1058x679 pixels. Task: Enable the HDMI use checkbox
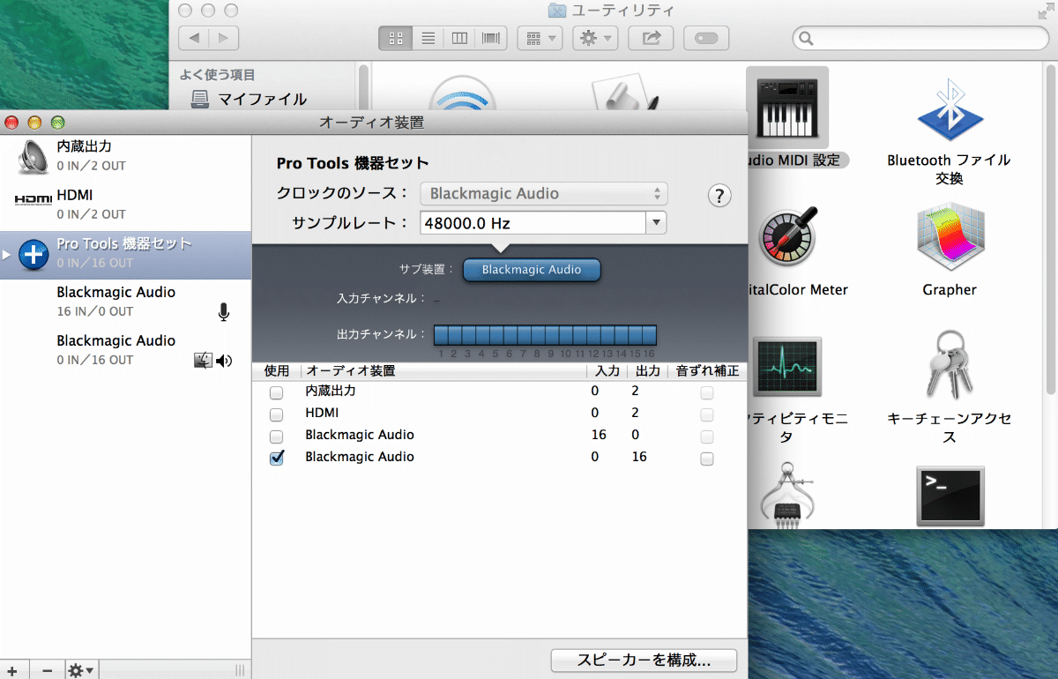(276, 414)
